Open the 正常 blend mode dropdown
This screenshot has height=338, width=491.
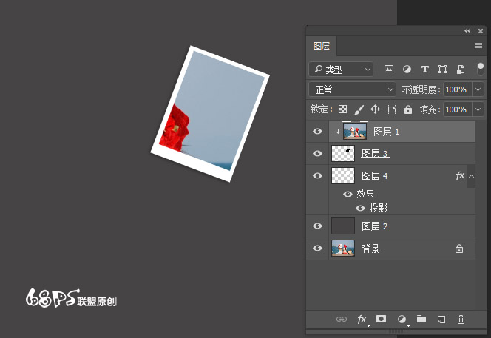[353, 89]
